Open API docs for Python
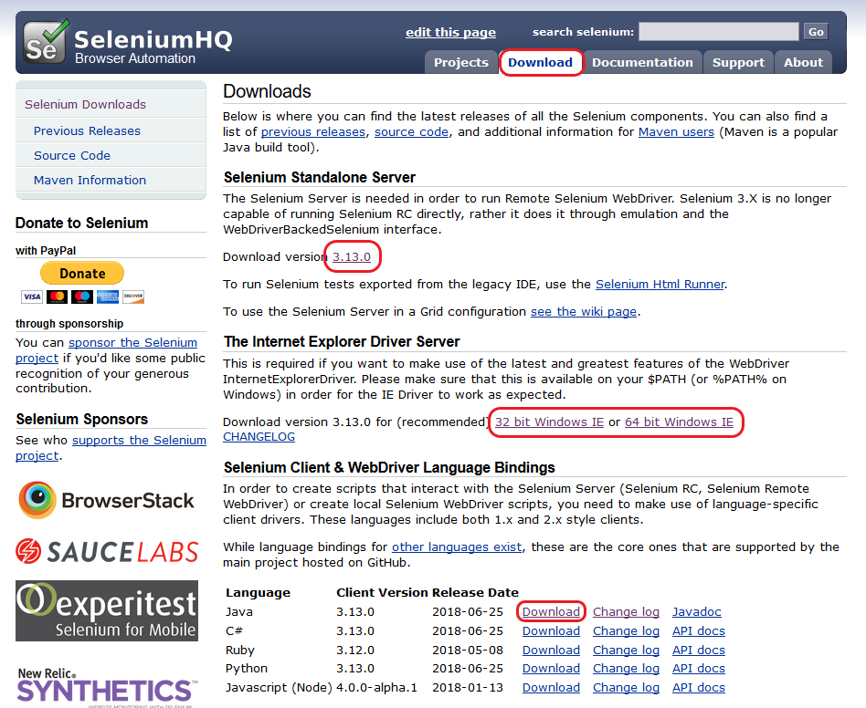Screen dimensions: 866x708 699,669
